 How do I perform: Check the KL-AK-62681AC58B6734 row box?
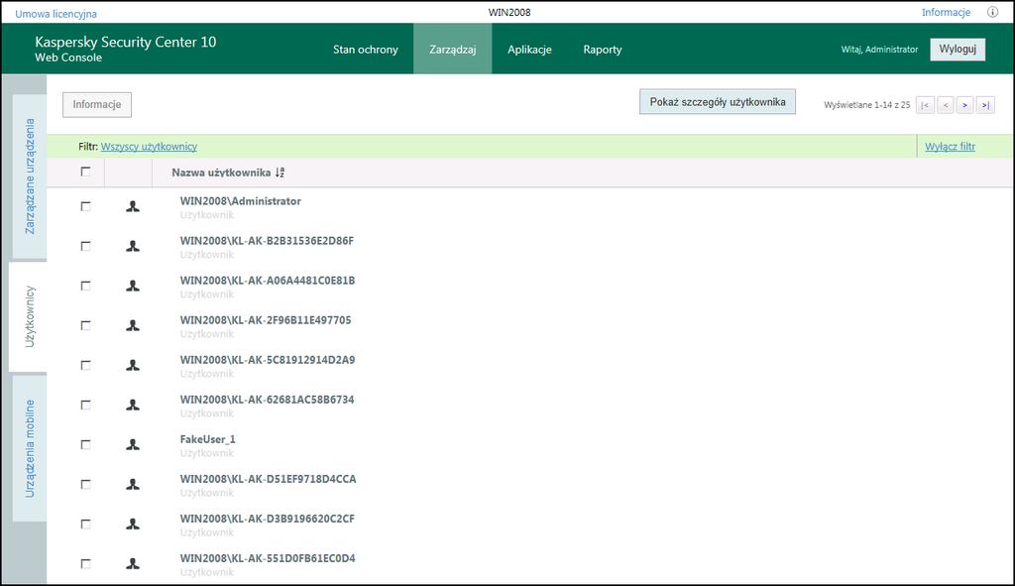pos(85,405)
